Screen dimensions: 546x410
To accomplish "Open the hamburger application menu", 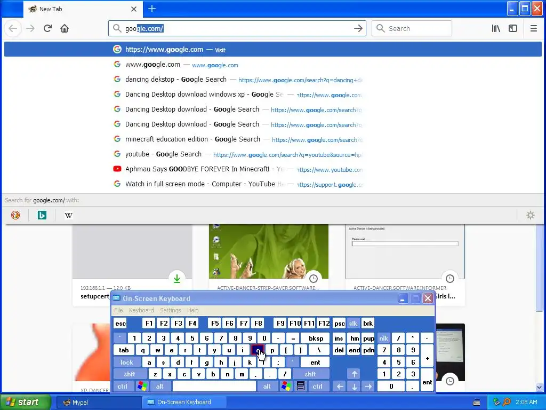I will (533, 28).
